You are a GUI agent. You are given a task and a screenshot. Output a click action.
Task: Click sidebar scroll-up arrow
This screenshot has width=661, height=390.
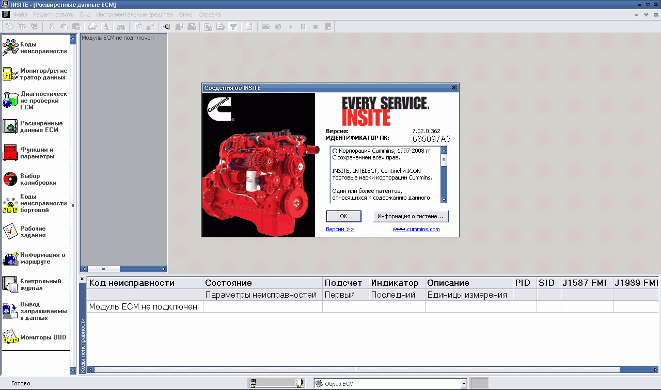click(x=73, y=38)
